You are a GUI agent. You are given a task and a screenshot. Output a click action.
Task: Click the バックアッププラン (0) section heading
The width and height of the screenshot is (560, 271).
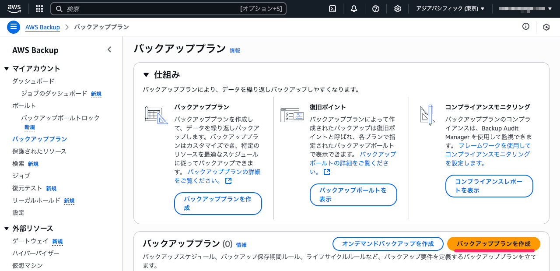click(188, 243)
